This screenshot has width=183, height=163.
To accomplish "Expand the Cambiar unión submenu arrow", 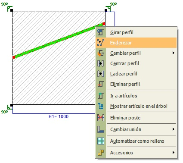I will (174, 129).
